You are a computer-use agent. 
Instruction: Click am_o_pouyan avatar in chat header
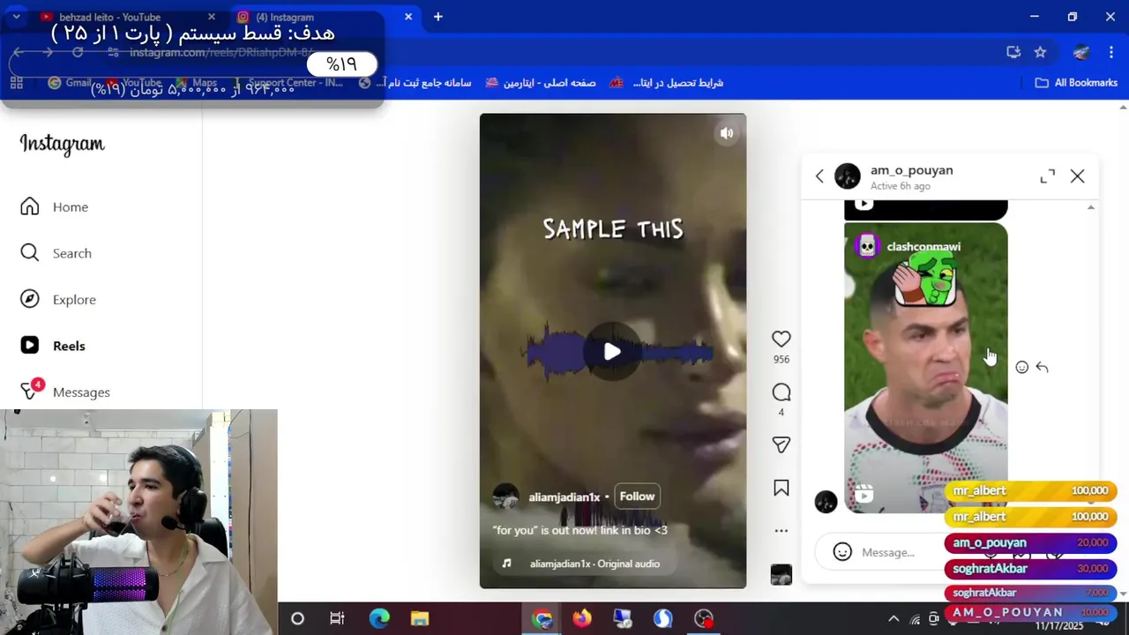848,176
